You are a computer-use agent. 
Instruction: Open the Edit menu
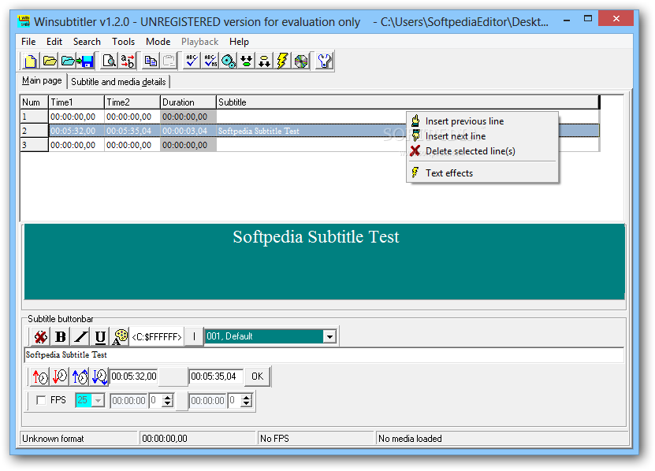tap(54, 42)
